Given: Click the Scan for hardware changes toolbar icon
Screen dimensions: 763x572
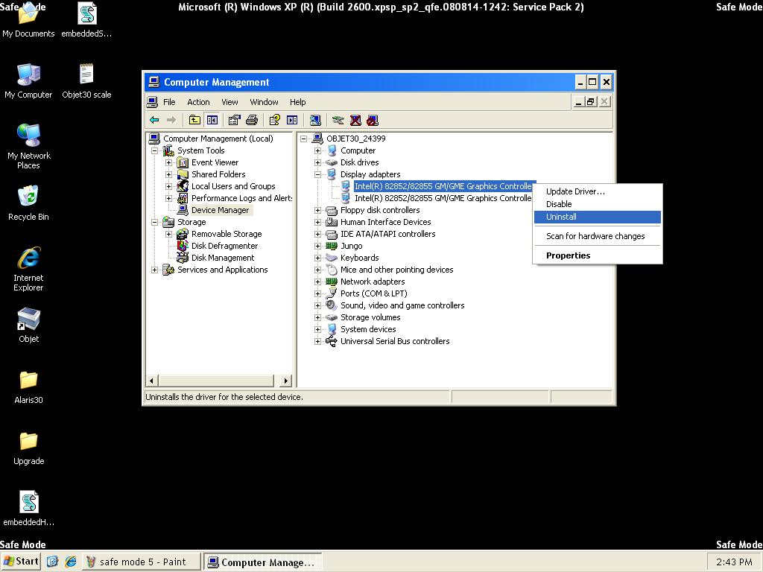Looking at the screenshot, I should pos(315,120).
